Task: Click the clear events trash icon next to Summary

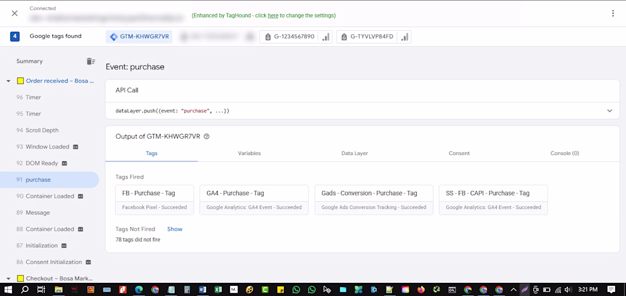Action: pyautogui.click(x=90, y=61)
